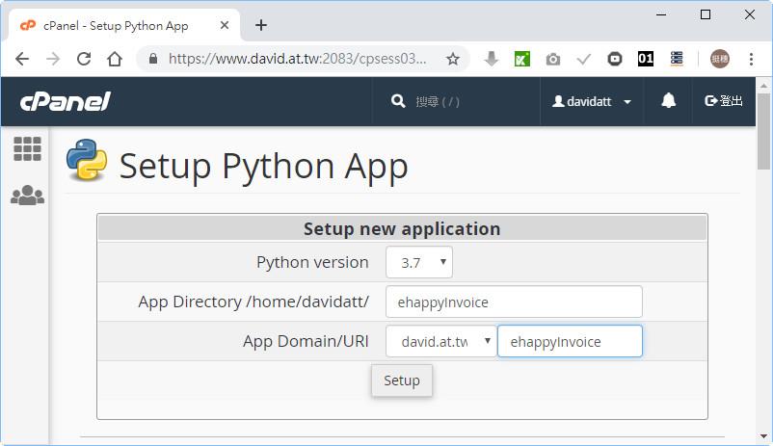Click the scrollbar up arrow

pos(763,86)
